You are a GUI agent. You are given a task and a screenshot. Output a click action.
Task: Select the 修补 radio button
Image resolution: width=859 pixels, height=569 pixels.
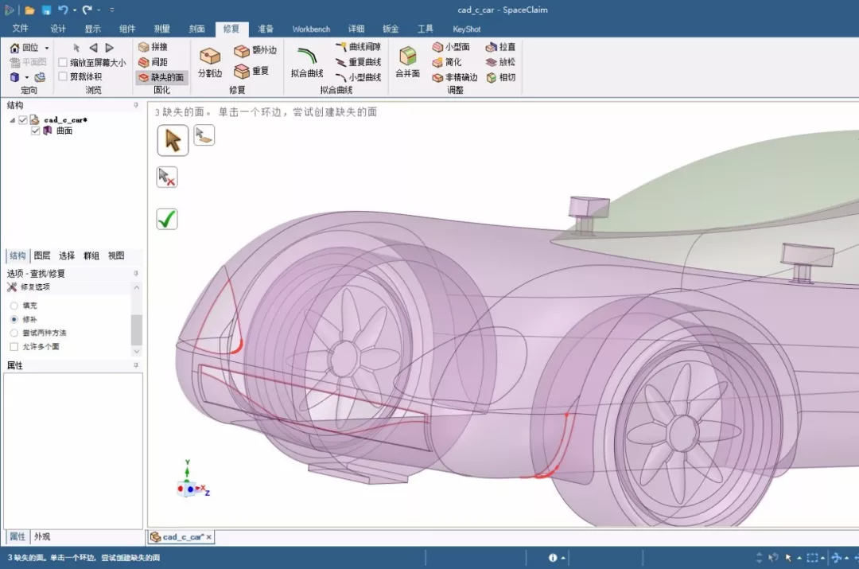(x=14, y=319)
